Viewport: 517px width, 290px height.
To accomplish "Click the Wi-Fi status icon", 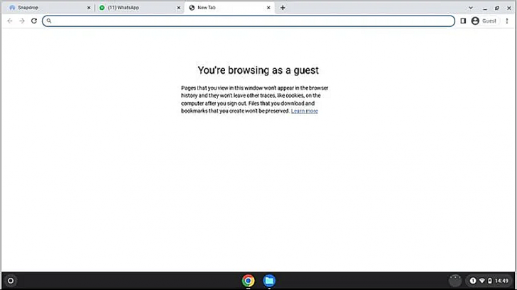I will [x=481, y=281].
